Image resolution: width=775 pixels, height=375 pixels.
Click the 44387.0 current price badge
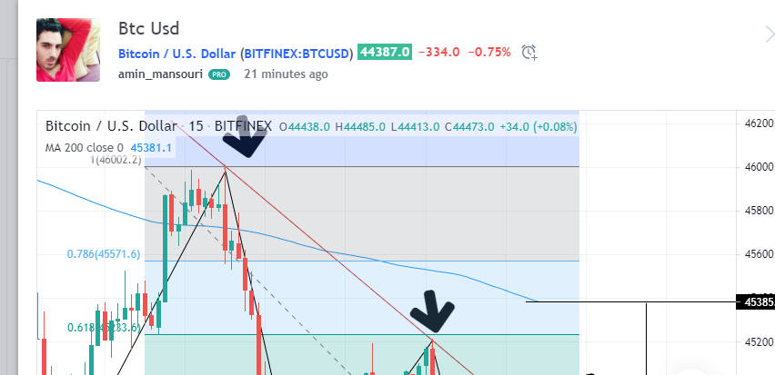(385, 53)
